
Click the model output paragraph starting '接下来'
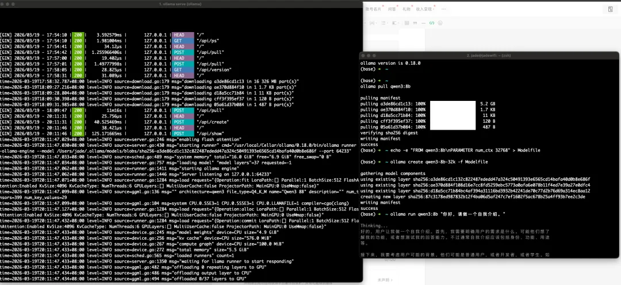pos(455,255)
